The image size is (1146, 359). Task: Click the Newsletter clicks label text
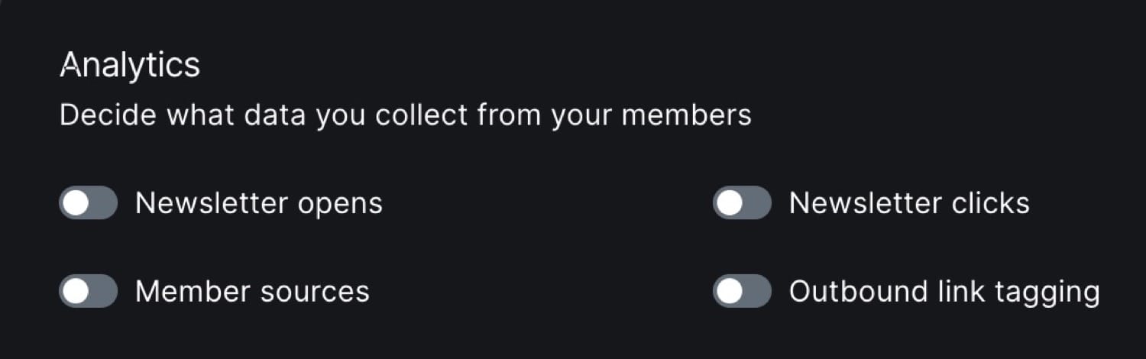point(909,203)
